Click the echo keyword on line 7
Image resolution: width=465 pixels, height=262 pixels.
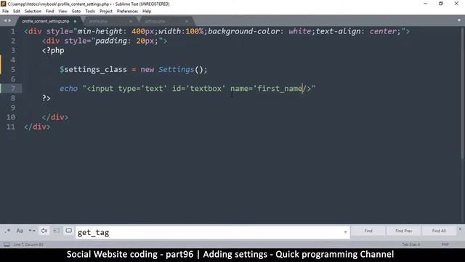[x=68, y=89]
